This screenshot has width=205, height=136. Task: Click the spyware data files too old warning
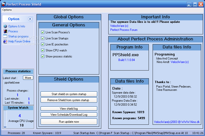point(145,22)
